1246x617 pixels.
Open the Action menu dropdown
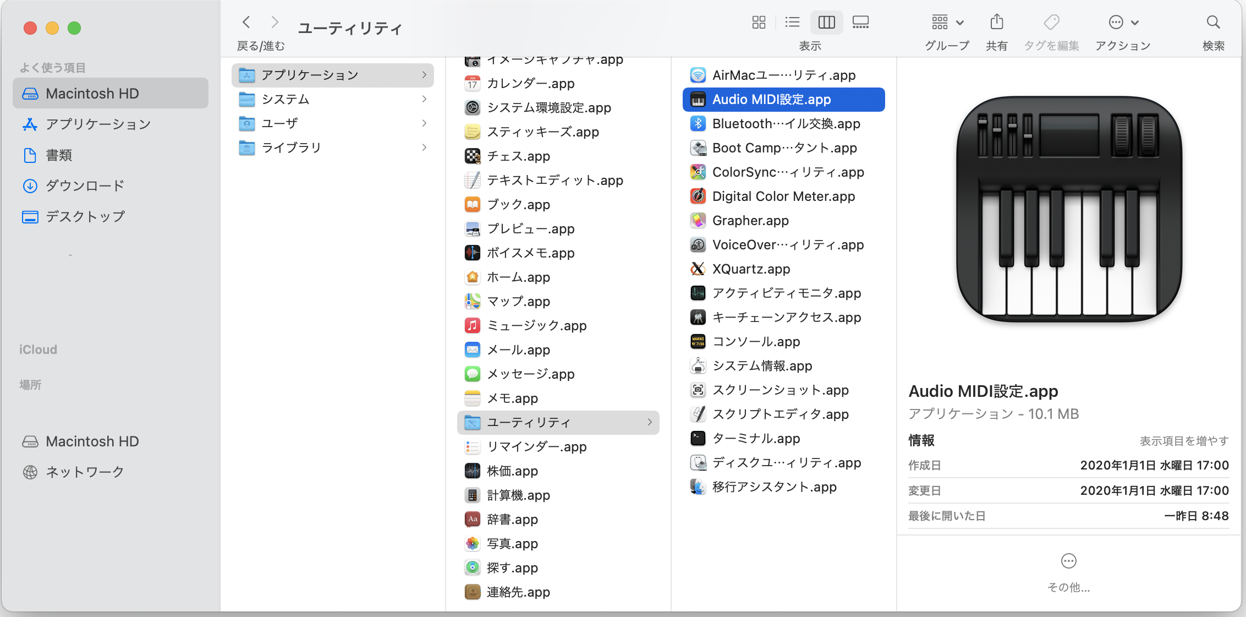(x=1123, y=23)
